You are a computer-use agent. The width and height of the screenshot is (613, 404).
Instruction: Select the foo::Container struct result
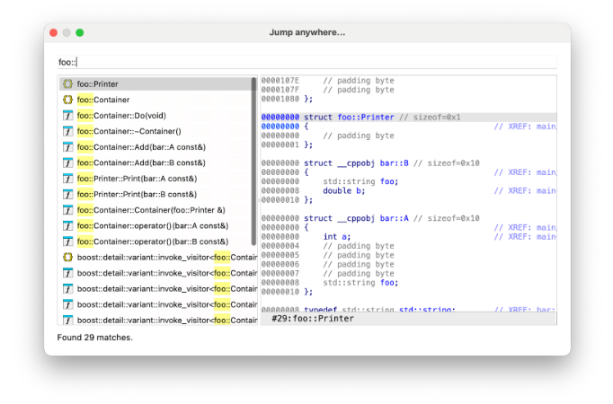pyautogui.click(x=103, y=100)
